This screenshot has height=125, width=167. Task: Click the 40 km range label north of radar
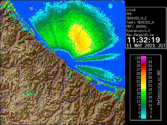click(x=63, y=21)
